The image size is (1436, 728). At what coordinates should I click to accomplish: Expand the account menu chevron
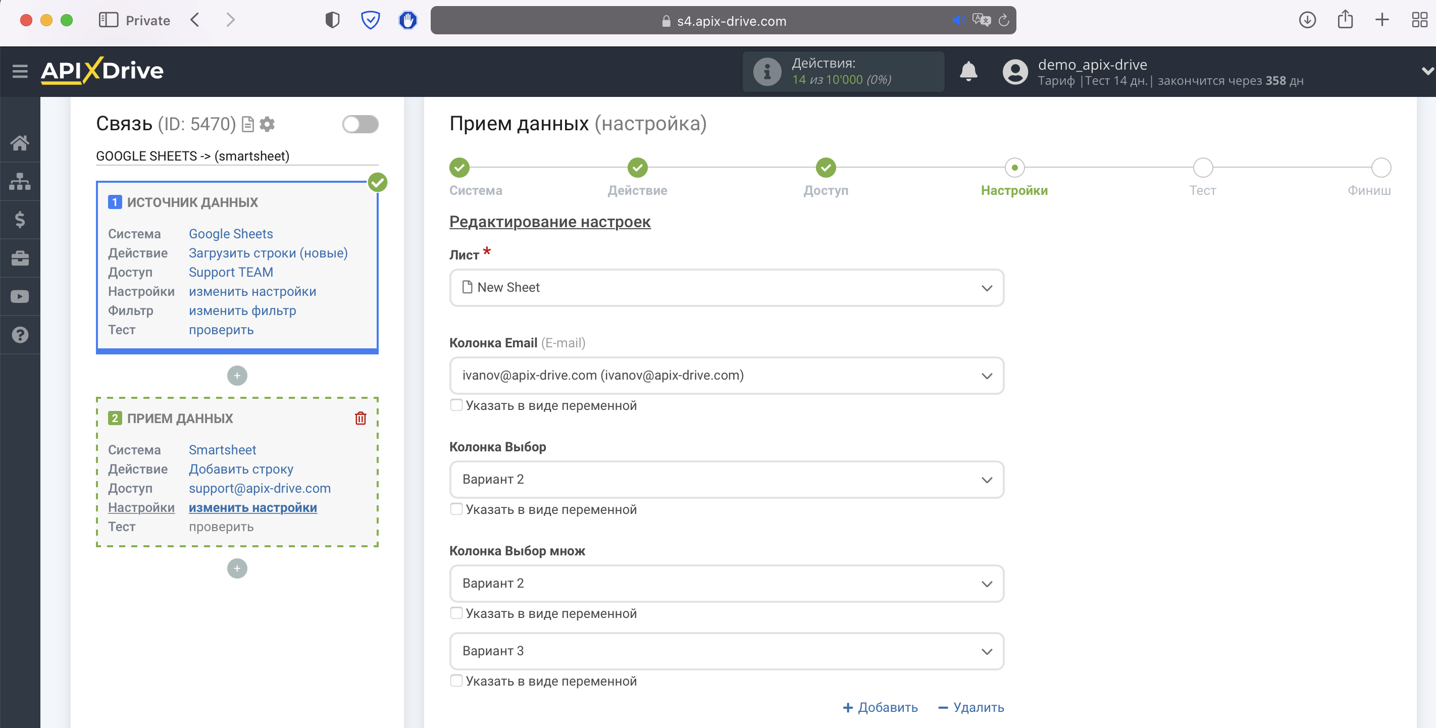click(x=1427, y=71)
